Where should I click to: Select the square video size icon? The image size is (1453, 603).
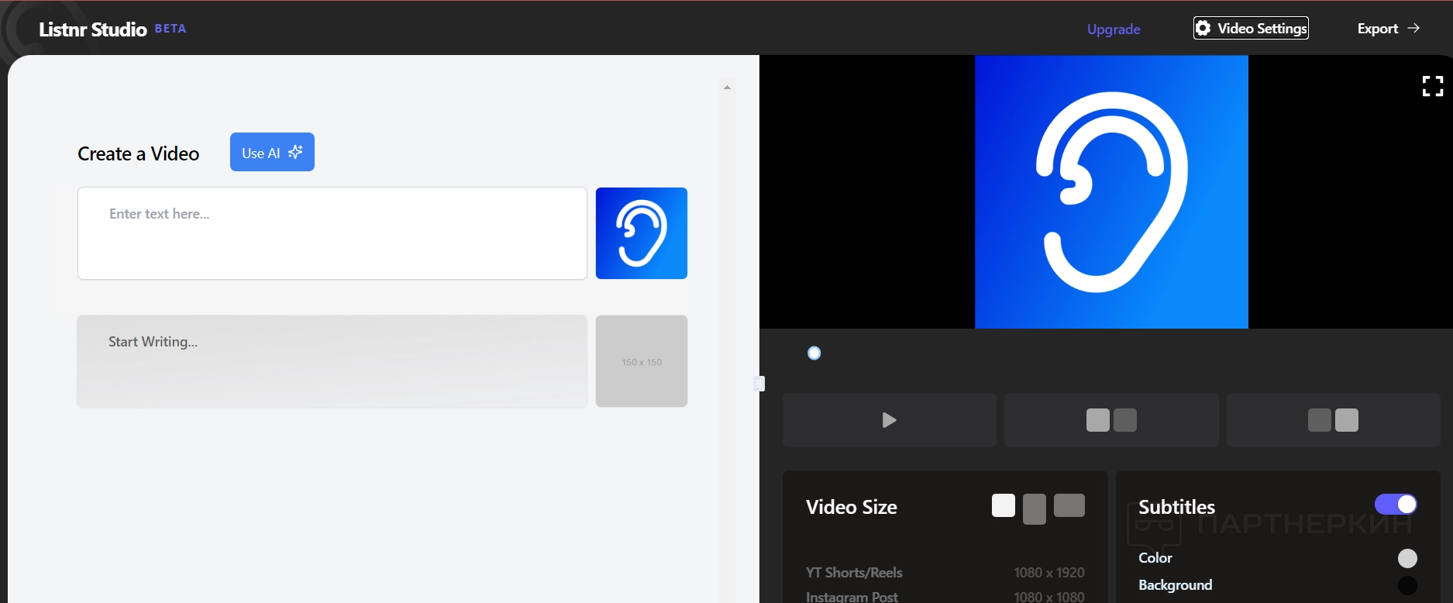[x=1004, y=505]
